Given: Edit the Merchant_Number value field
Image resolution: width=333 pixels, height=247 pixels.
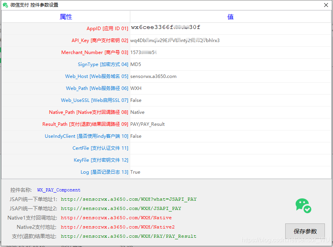Looking at the screenshot, I should point(230,52).
